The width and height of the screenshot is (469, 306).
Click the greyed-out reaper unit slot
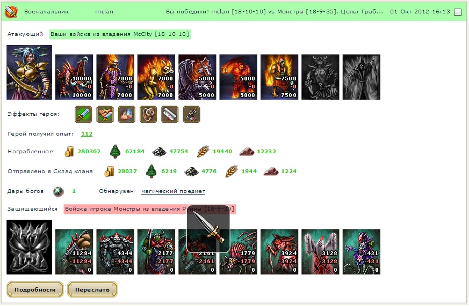[x=362, y=77]
